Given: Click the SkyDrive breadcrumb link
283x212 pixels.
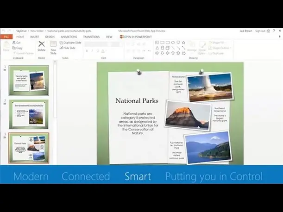Looking at the screenshot, I should 21,31.
